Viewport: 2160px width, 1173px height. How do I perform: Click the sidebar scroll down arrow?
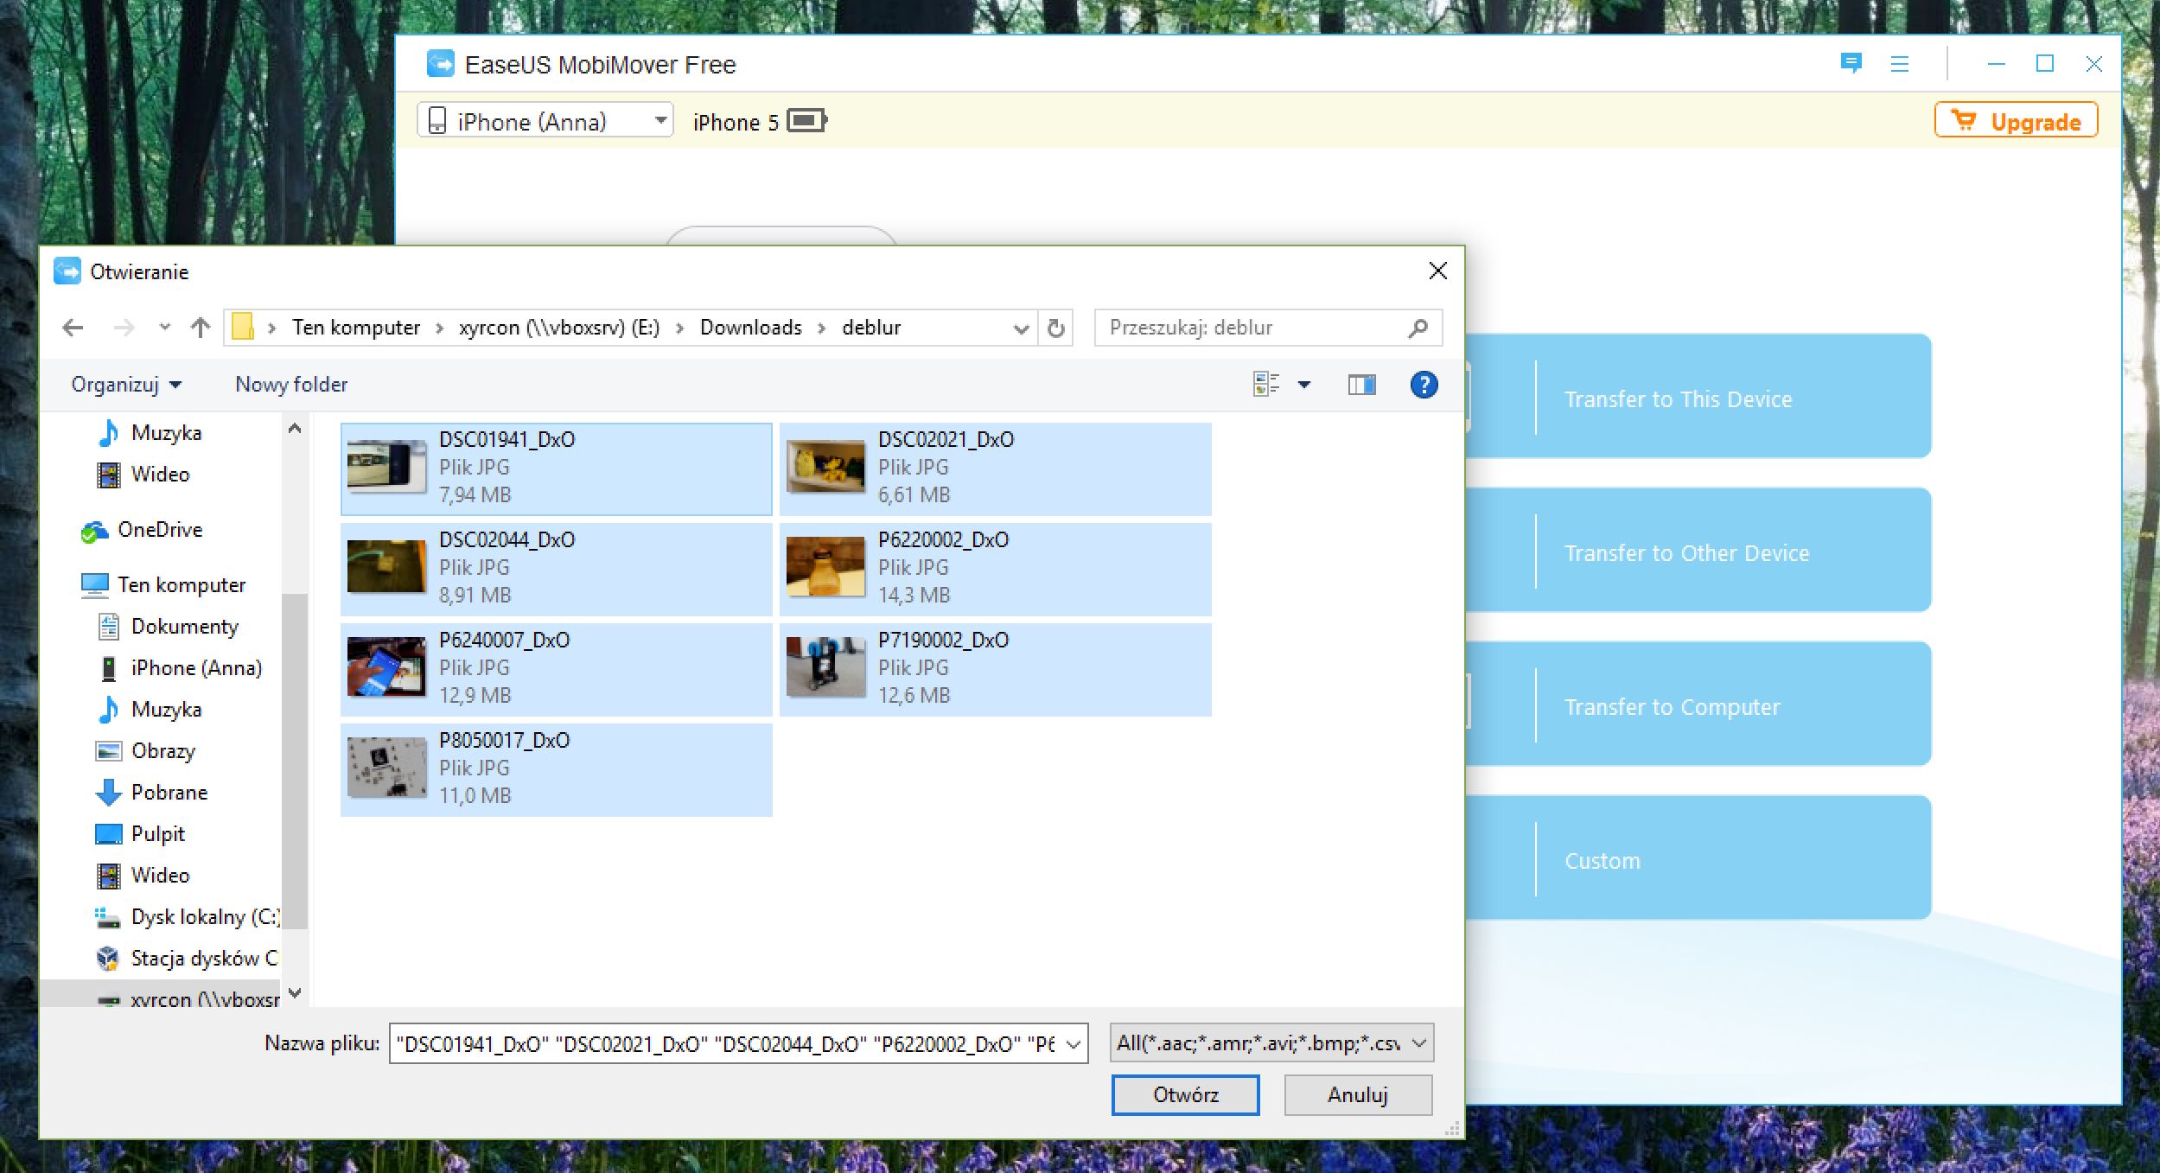[x=295, y=993]
